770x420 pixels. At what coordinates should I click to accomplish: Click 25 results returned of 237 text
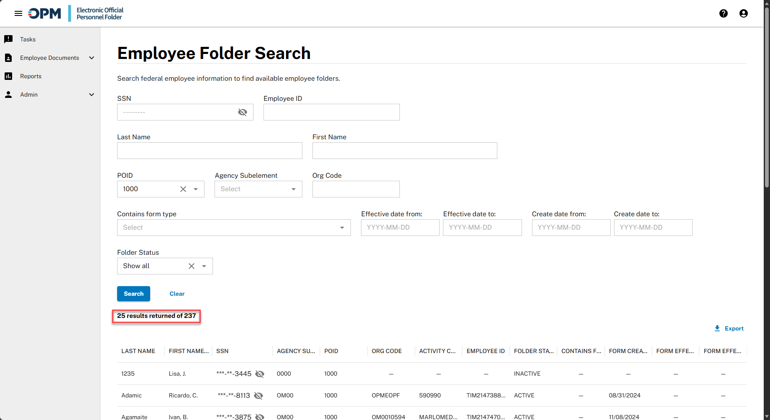coord(156,316)
